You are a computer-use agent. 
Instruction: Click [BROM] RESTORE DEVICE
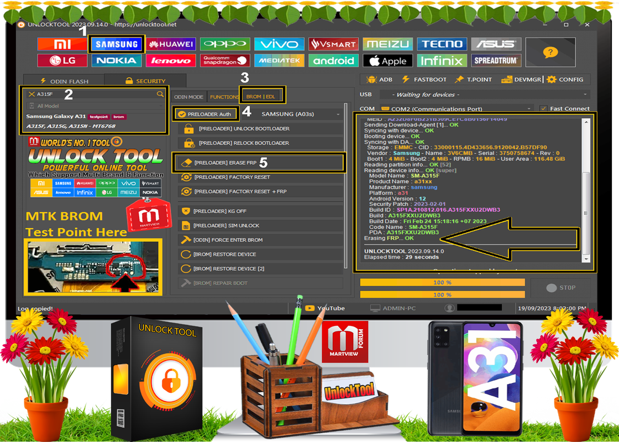260,254
